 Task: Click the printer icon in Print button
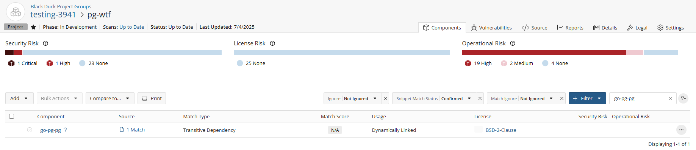[144, 99]
